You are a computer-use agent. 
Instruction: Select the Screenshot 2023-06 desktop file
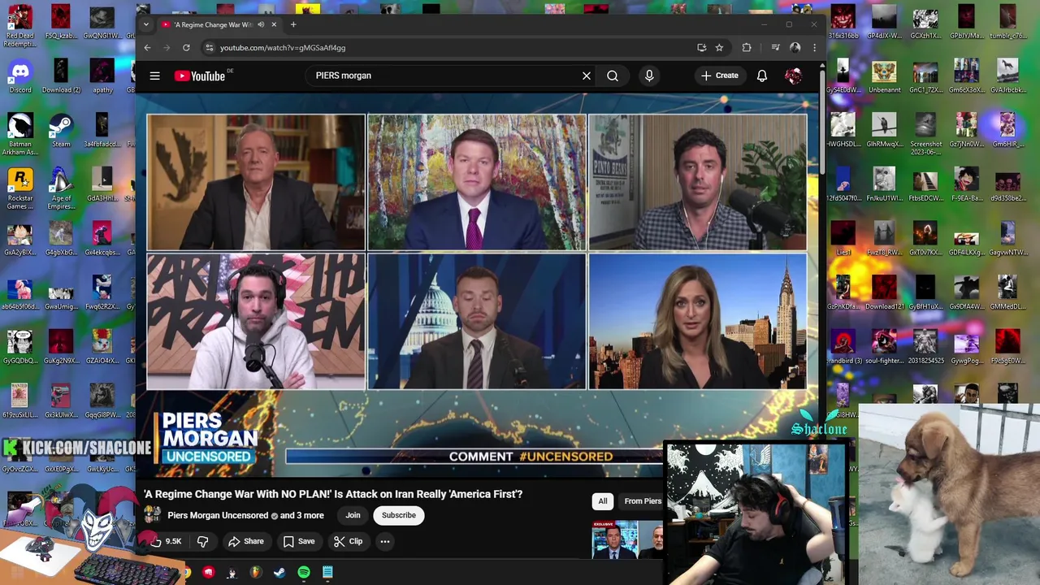925,134
